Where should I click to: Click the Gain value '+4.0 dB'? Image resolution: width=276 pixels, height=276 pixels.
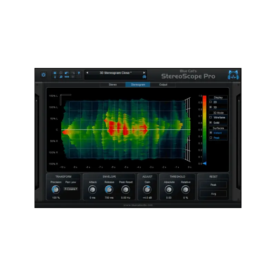pos(147,198)
